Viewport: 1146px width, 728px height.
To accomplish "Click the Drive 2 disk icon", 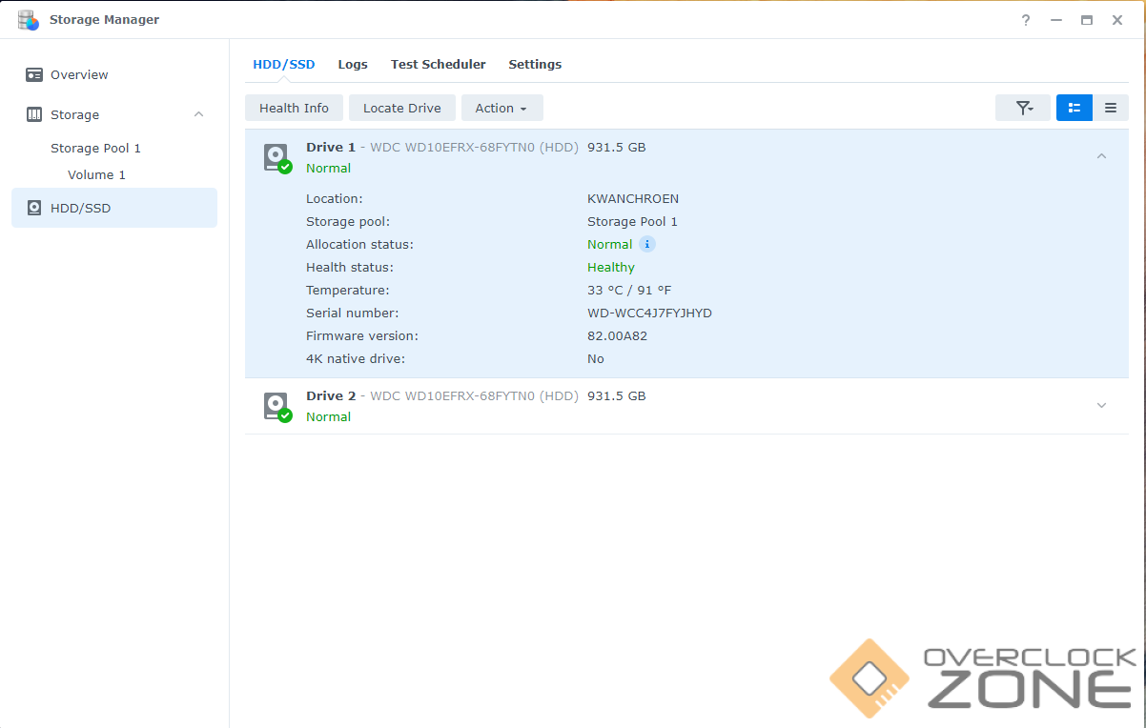I will tap(276, 406).
